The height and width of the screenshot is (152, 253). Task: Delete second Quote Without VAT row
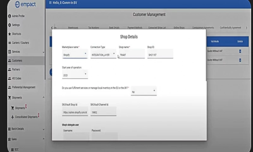click(240, 60)
